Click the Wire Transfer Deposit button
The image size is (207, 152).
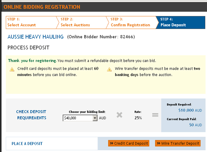[178, 143]
